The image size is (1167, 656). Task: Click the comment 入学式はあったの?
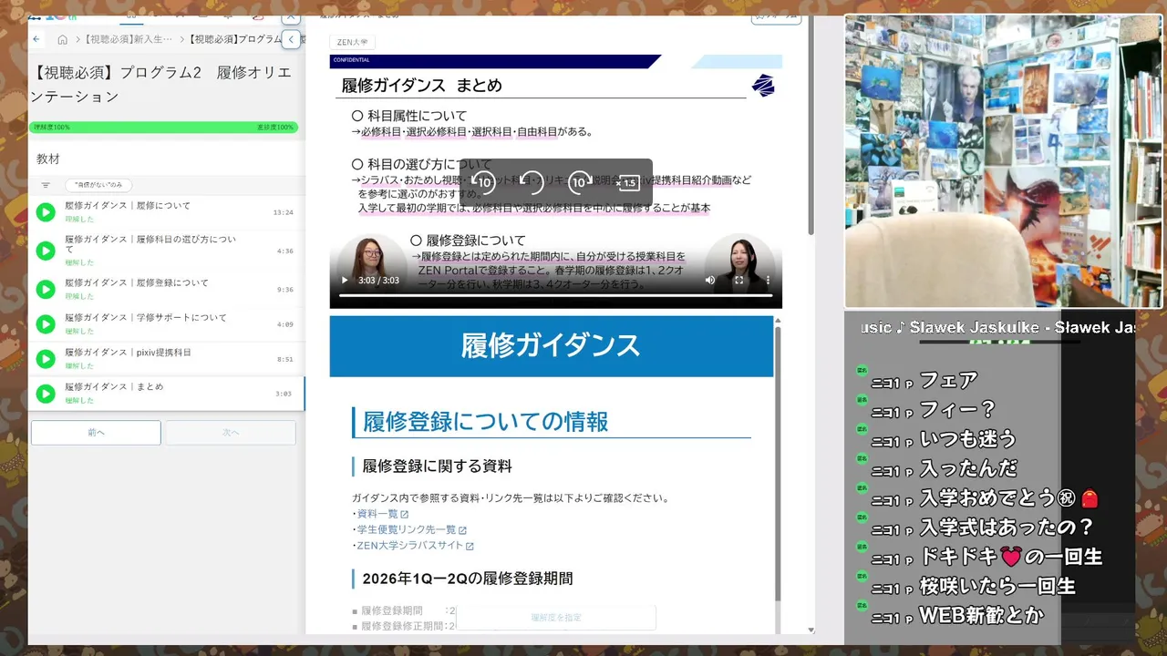tap(1007, 528)
